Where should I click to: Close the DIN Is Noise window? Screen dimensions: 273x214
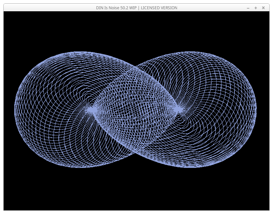click(x=263, y=8)
